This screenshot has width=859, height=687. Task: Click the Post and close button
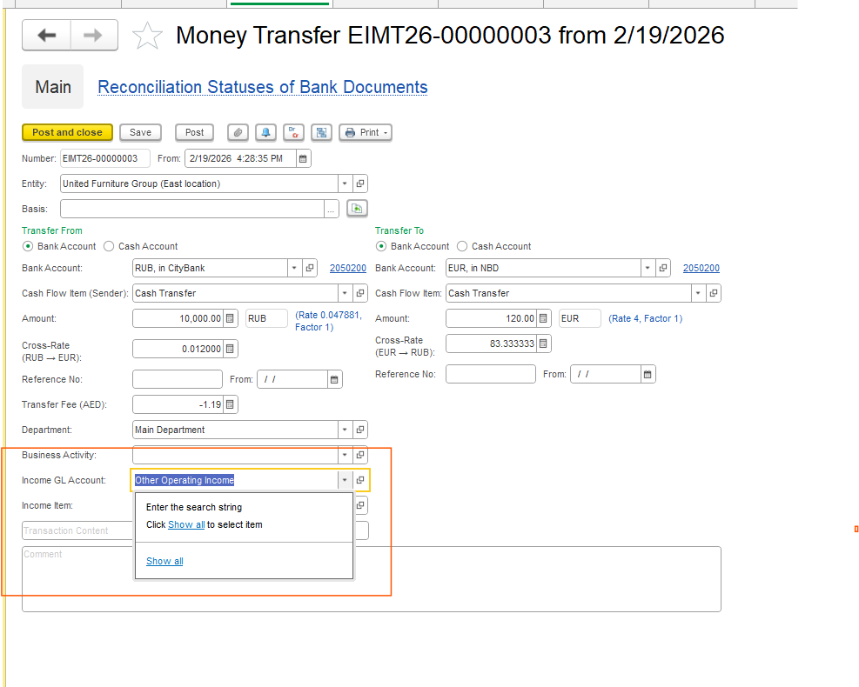tap(67, 132)
